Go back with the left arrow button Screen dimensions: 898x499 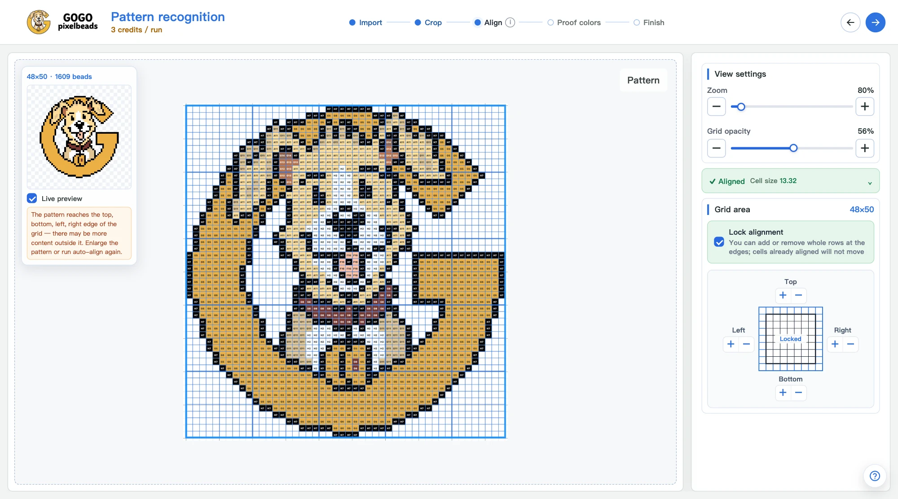(850, 22)
